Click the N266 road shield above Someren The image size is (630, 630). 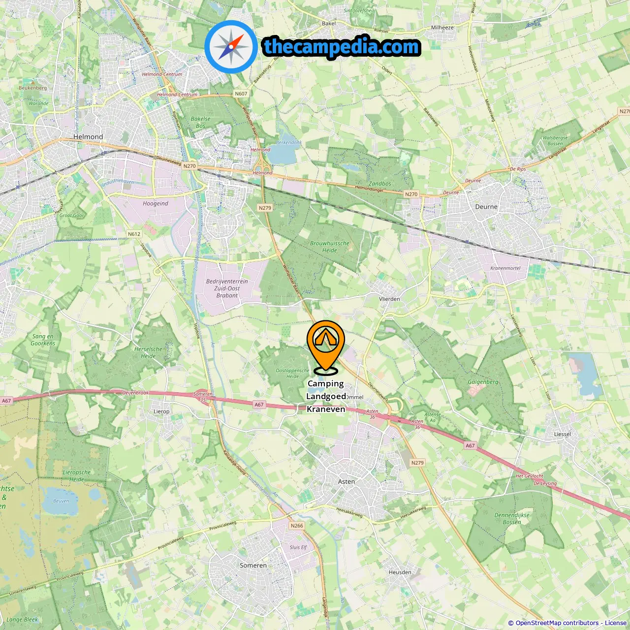click(297, 526)
